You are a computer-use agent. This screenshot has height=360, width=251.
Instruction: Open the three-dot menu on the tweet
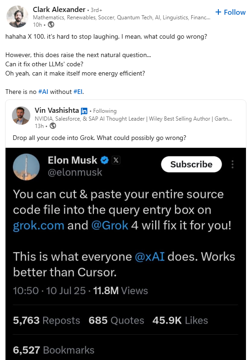pos(233,164)
